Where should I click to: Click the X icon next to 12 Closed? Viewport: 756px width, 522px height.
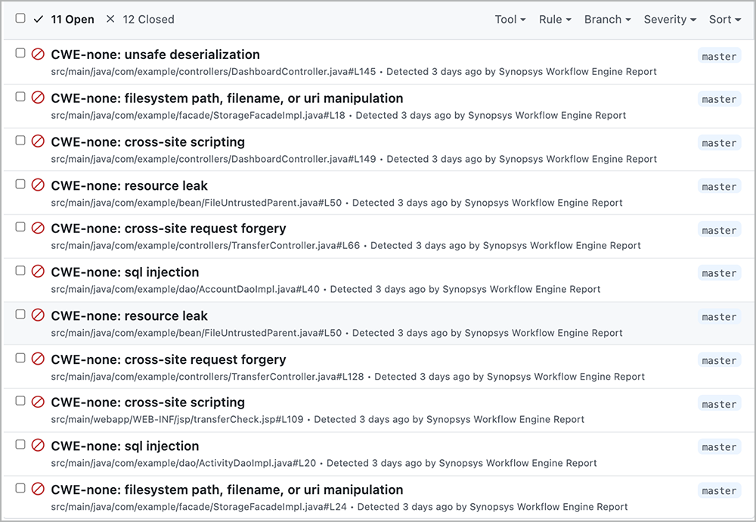pos(110,19)
